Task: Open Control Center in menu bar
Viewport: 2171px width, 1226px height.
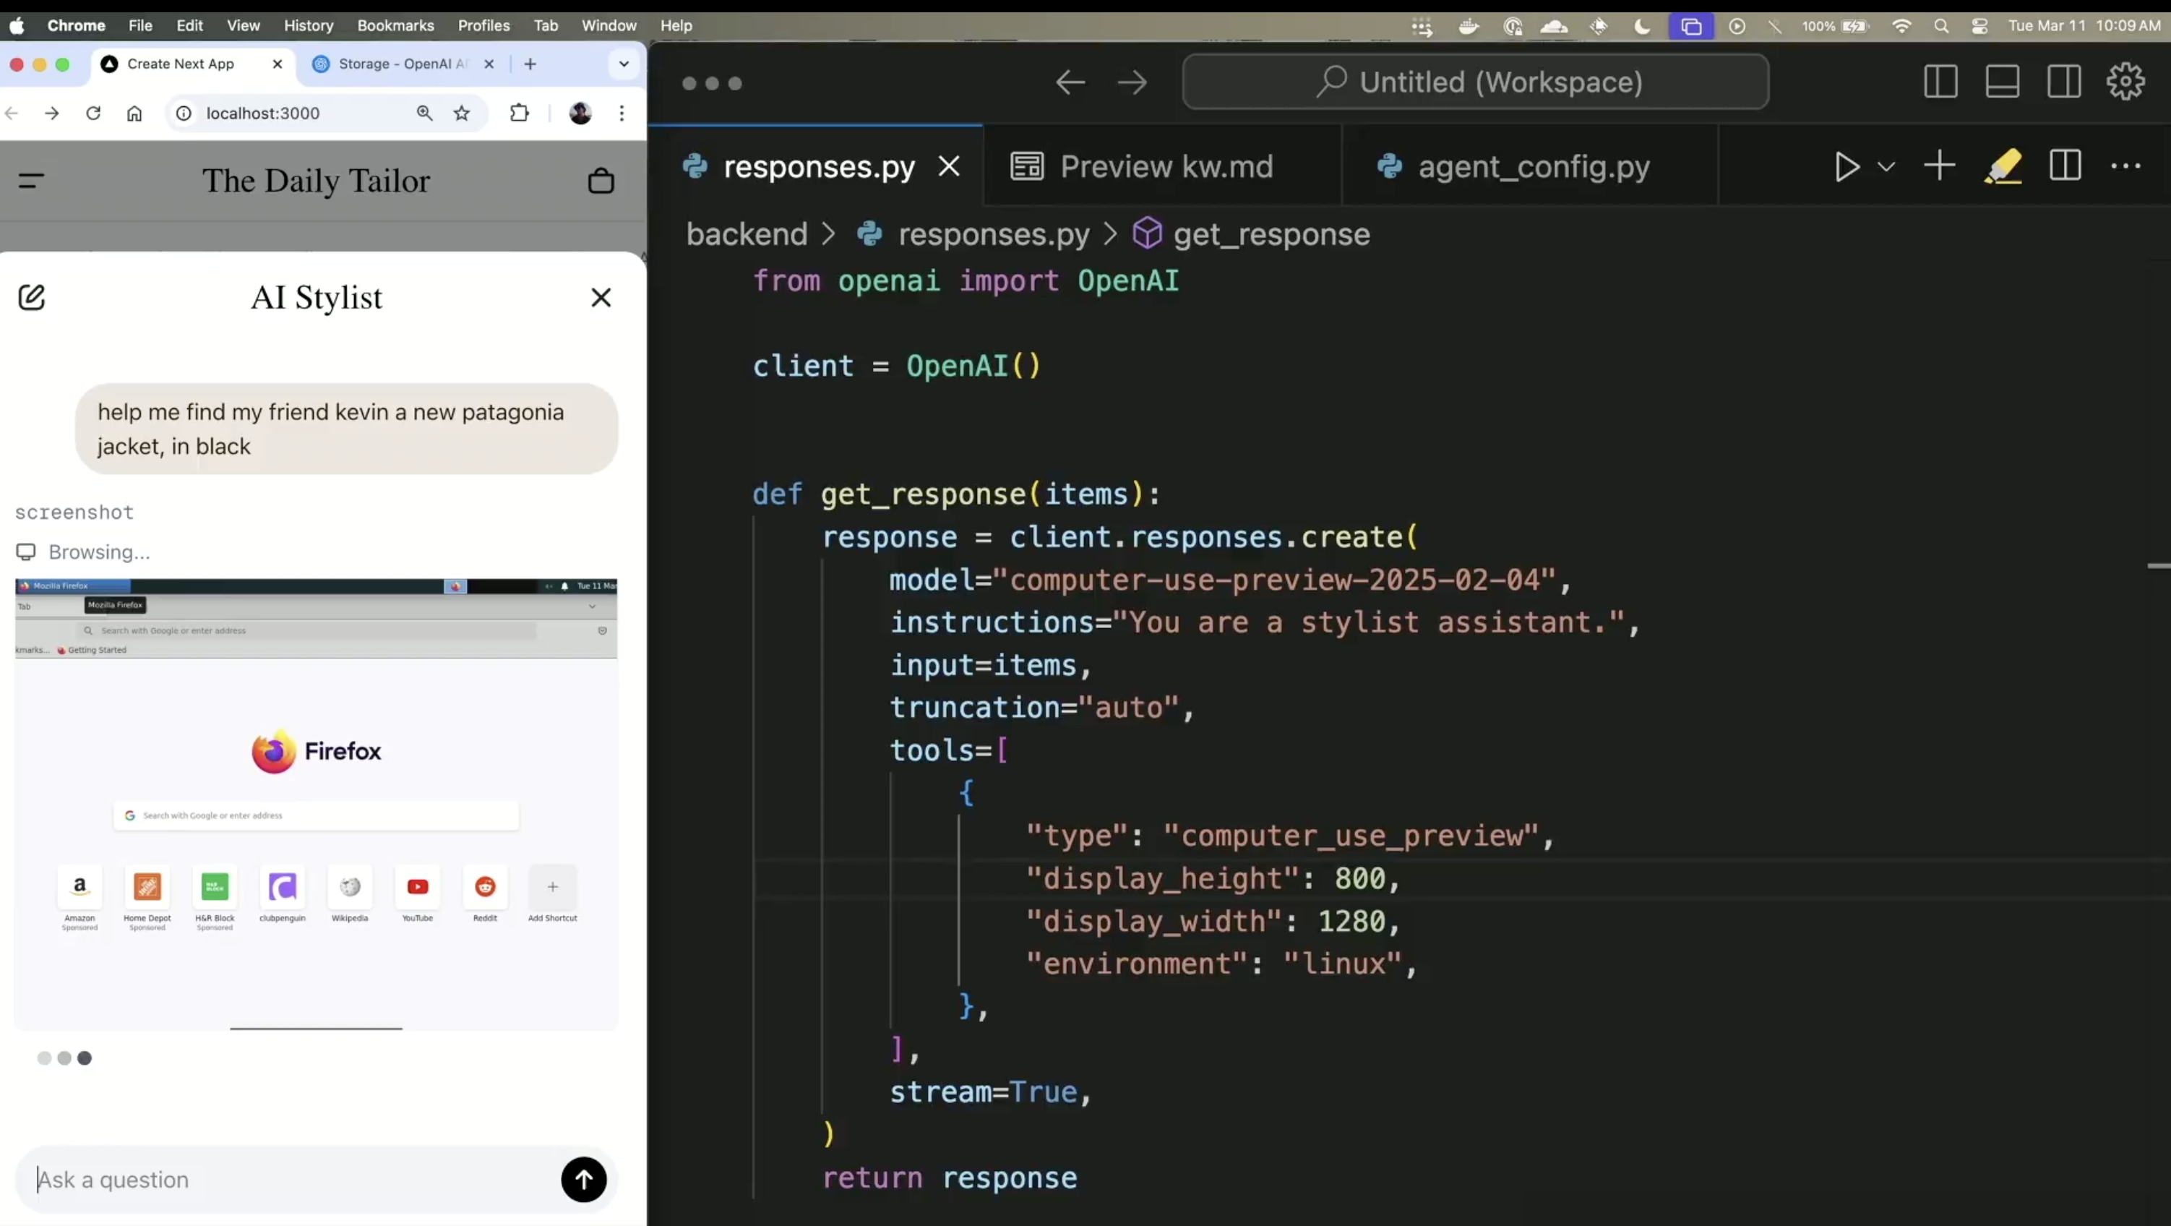Action: coord(1979,26)
